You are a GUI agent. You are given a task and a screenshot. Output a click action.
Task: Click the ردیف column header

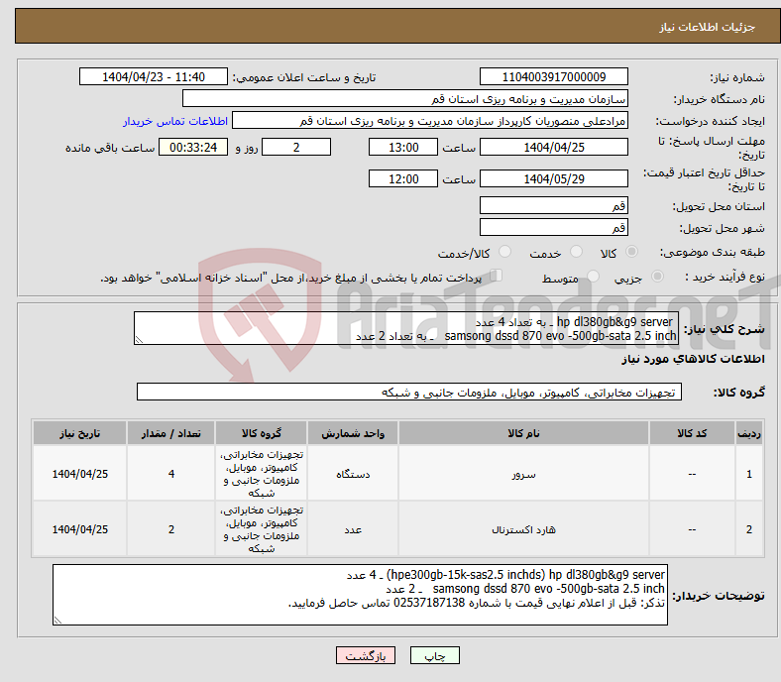point(748,433)
